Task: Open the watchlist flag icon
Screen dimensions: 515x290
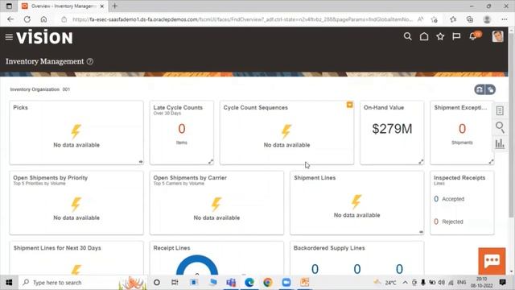Action: click(456, 36)
